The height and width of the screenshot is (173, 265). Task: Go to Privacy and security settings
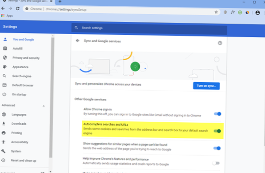pos(26,58)
